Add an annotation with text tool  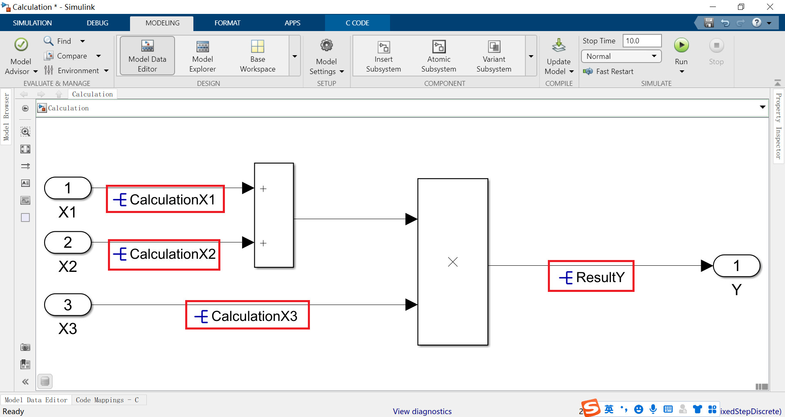tap(25, 183)
